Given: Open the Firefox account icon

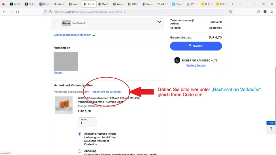Looking at the screenshot, I should [x=265, y=12].
